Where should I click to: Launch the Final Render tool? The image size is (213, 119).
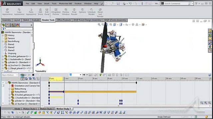click(x=74, y=12)
